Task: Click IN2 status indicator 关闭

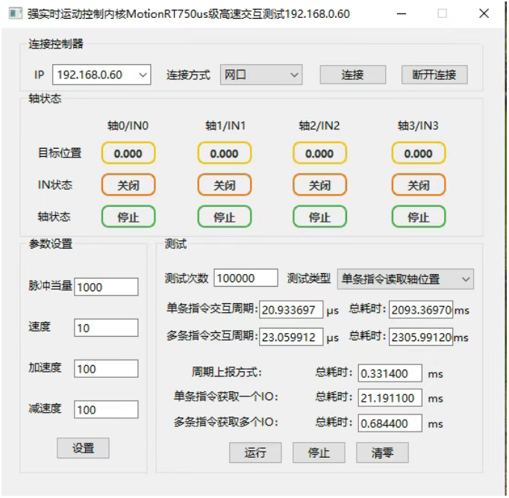Action: (x=319, y=185)
